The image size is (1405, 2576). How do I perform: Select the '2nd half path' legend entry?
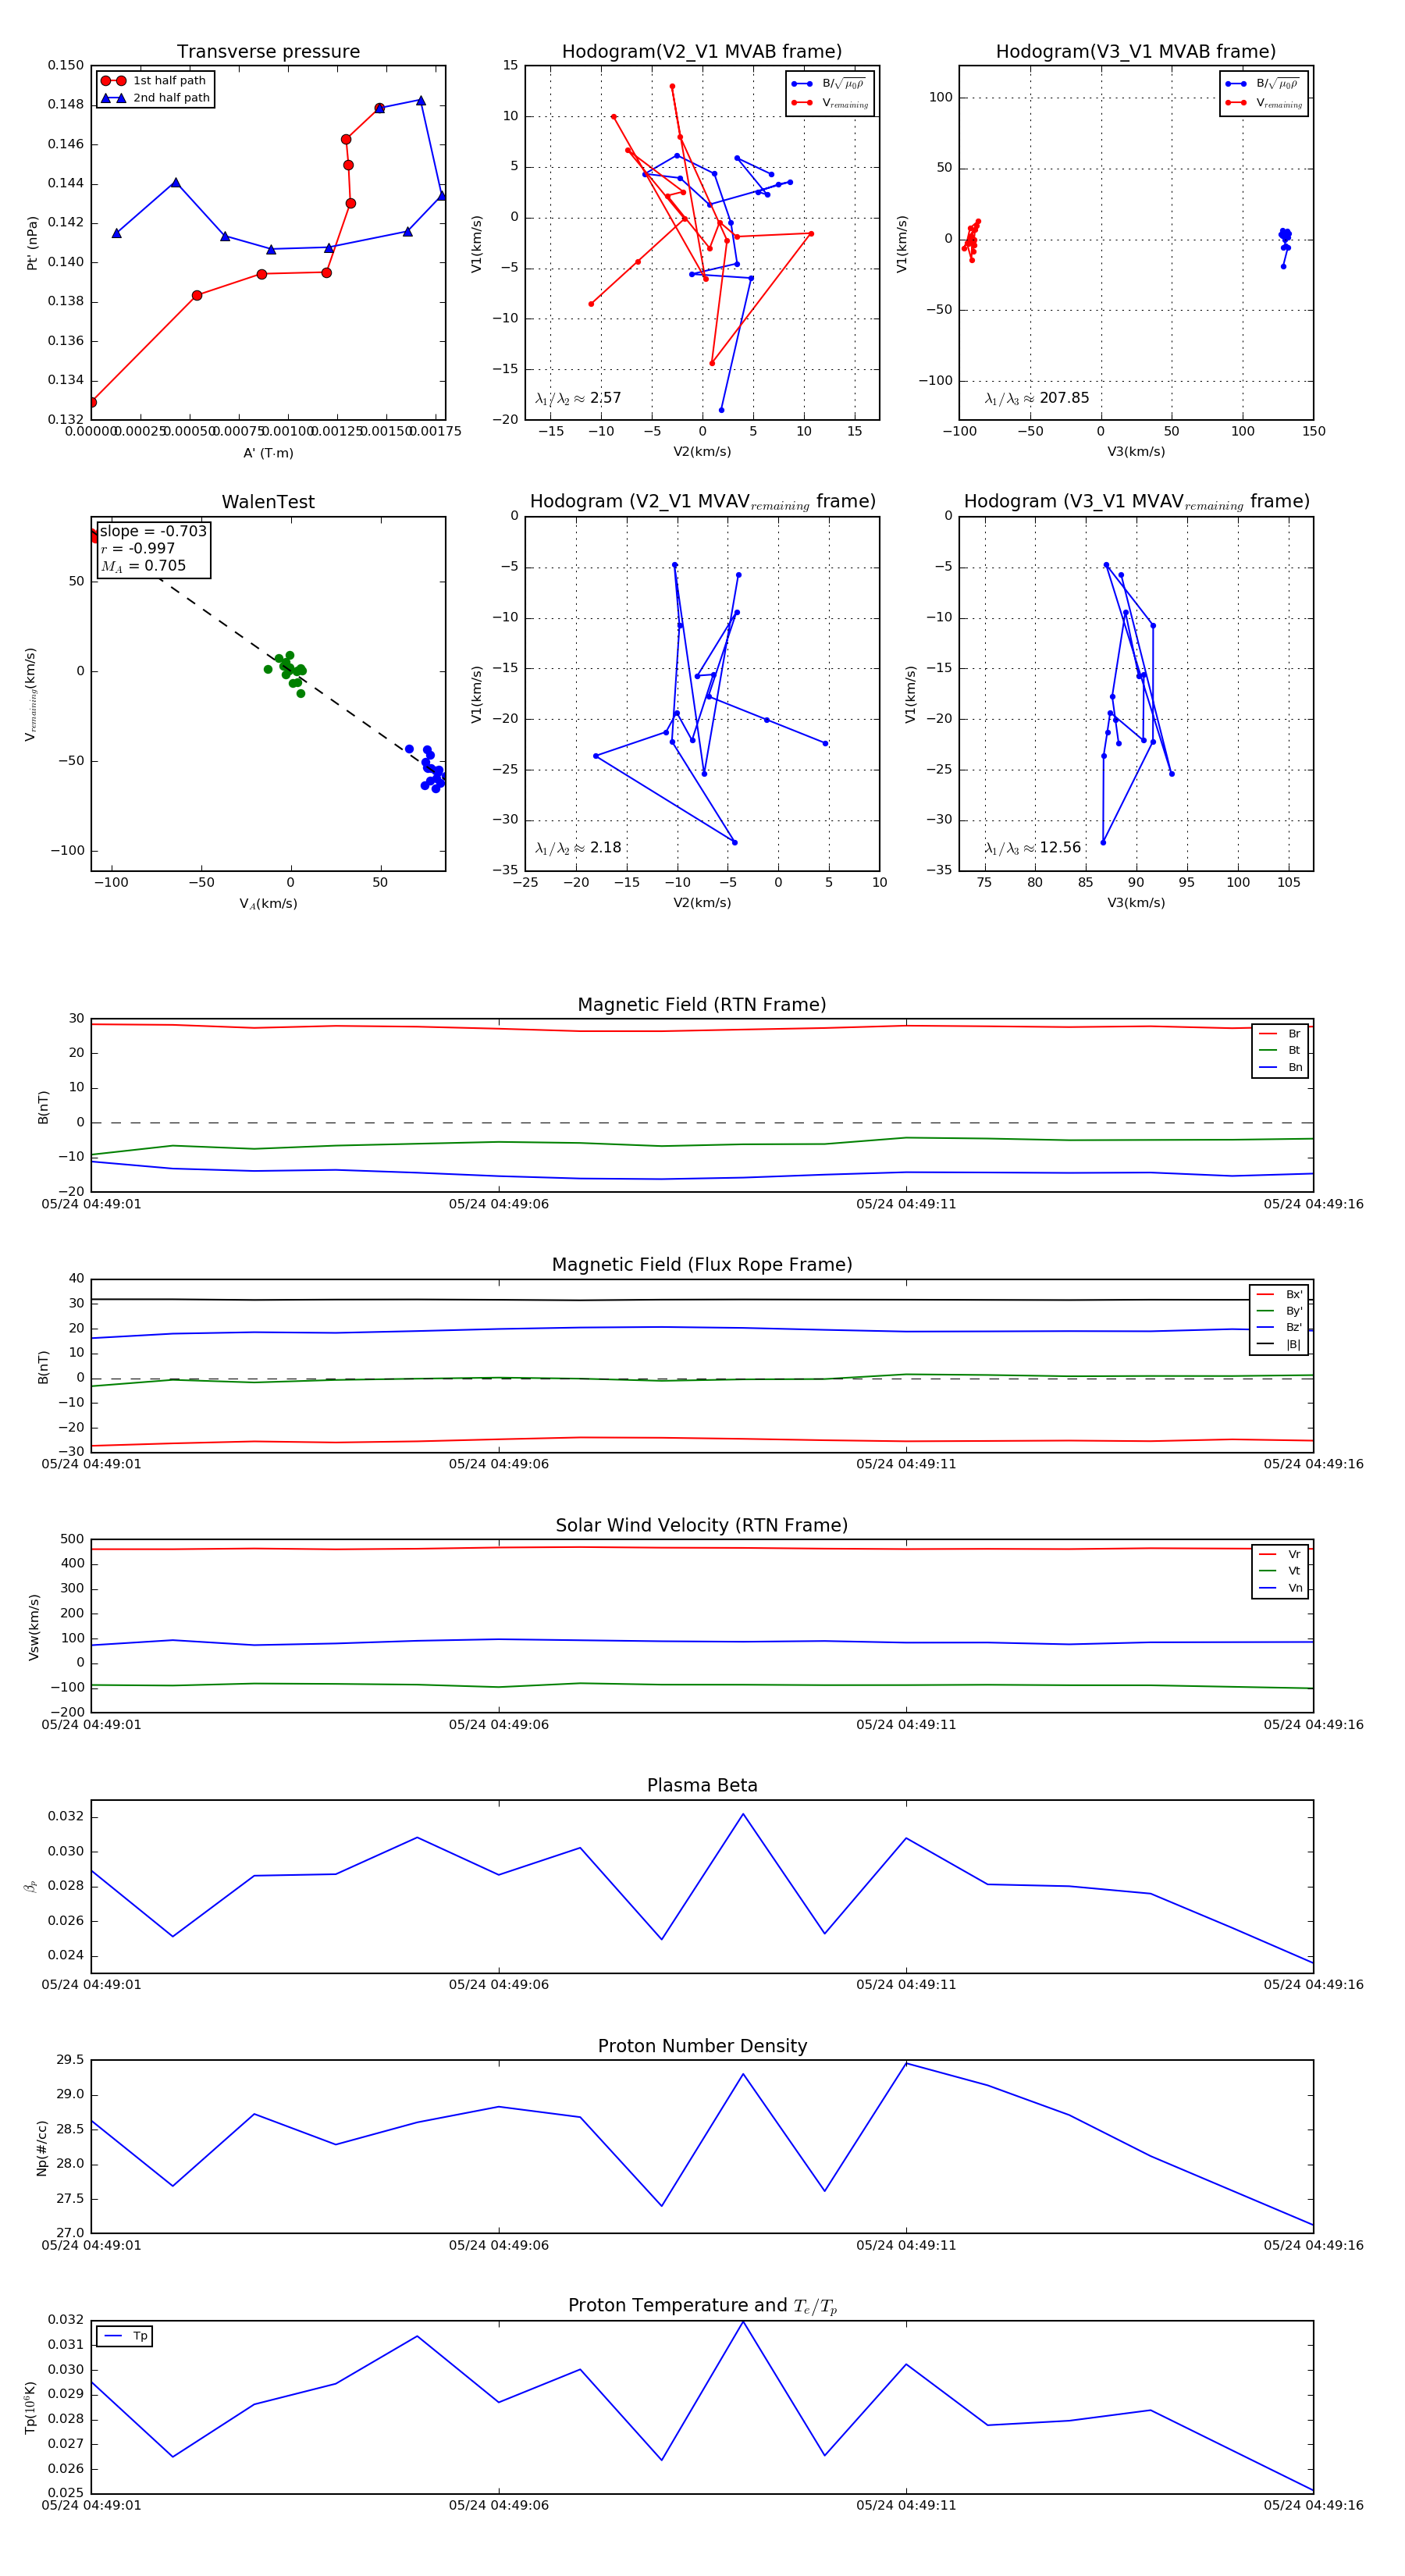[155, 98]
